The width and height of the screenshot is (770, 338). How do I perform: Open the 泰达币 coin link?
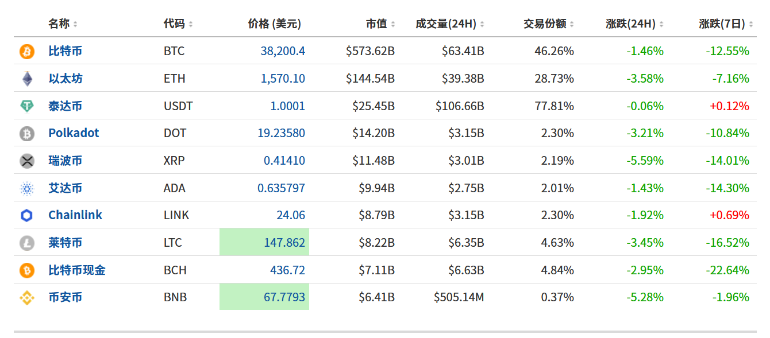coord(66,106)
